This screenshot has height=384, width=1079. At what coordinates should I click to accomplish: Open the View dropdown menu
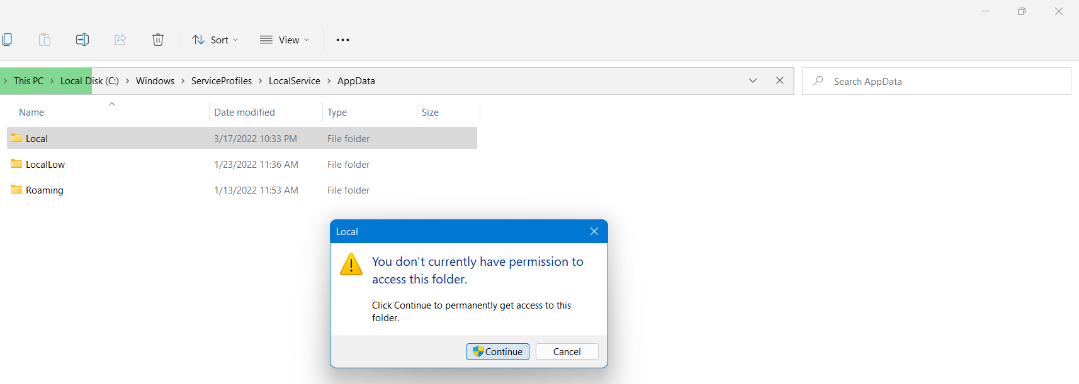pyautogui.click(x=285, y=40)
